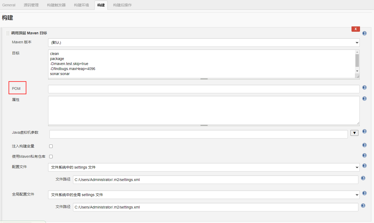Click the resize bar below 属性 textarea

coord(204,125)
